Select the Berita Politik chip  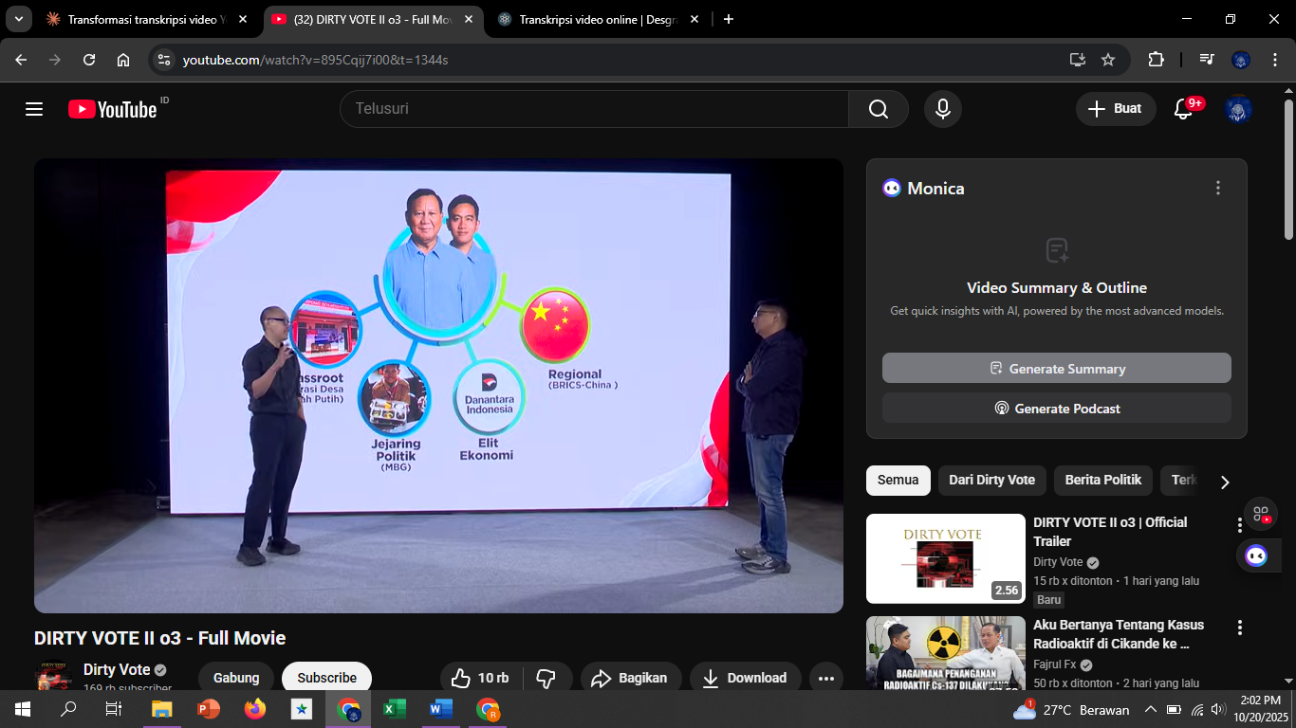[1102, 481]
